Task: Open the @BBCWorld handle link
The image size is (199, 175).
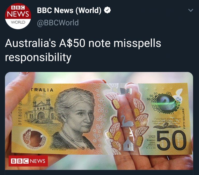Action: click(58, 23)
